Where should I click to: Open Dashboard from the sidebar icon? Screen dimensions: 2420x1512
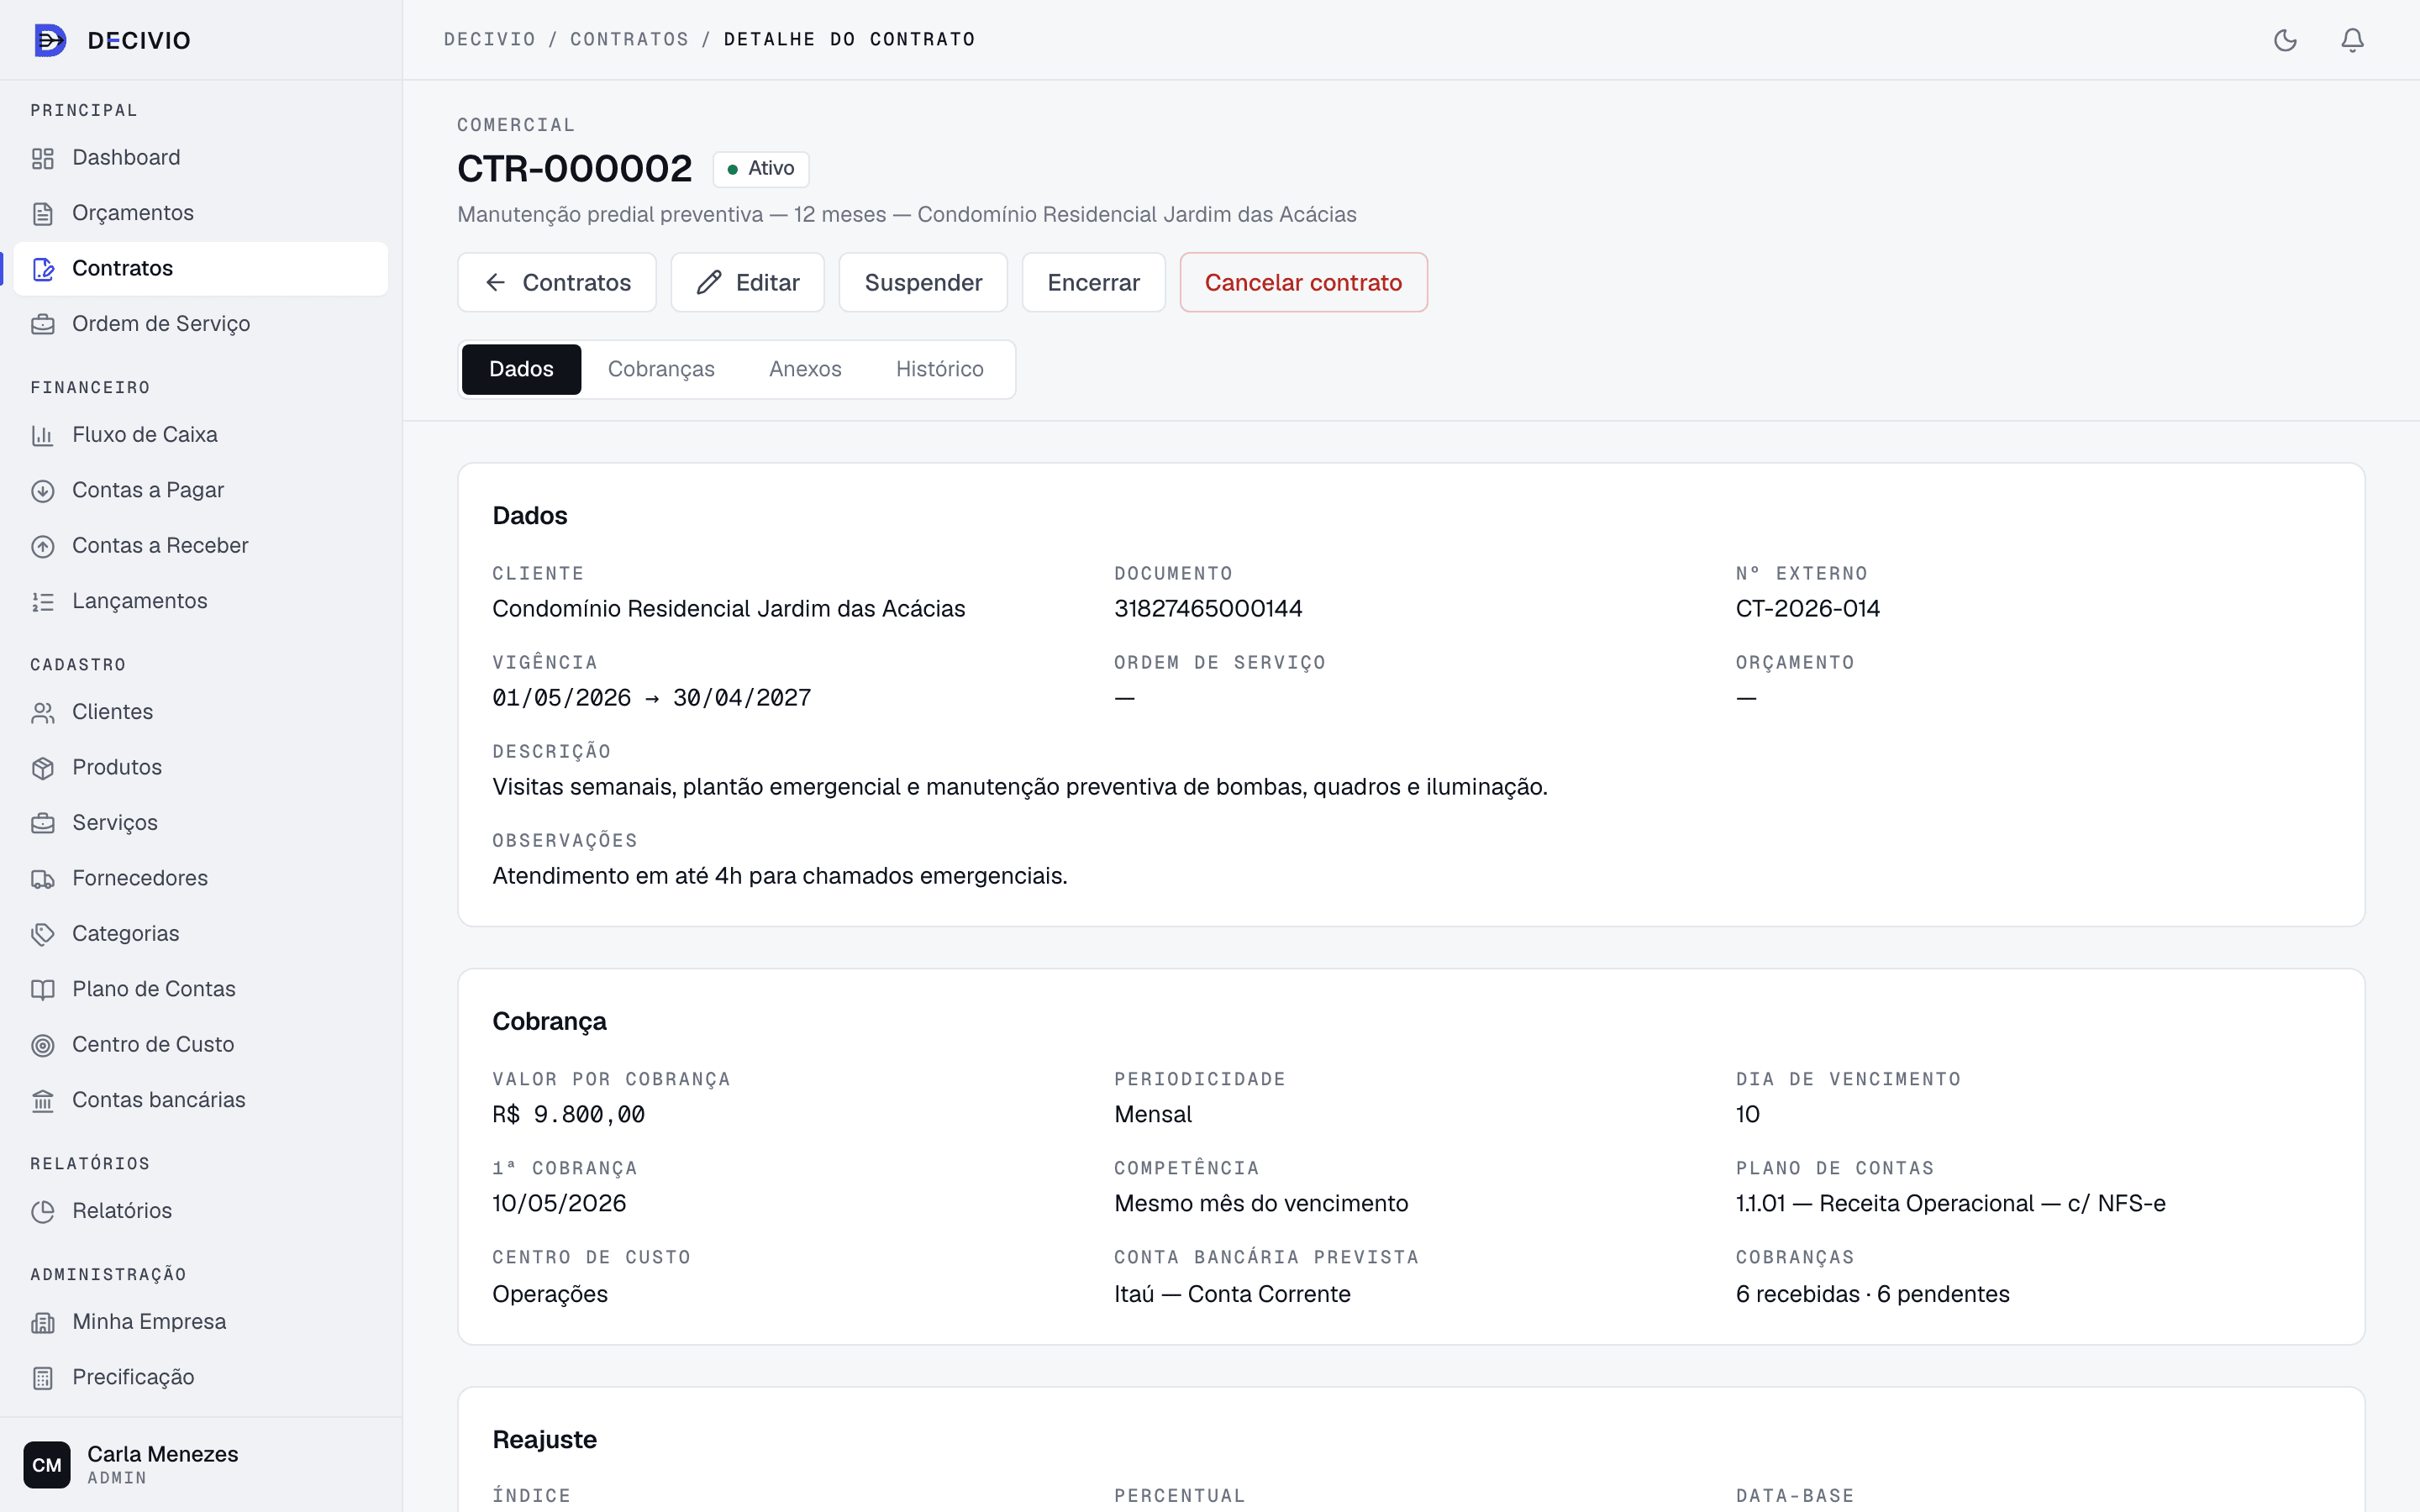43,158
